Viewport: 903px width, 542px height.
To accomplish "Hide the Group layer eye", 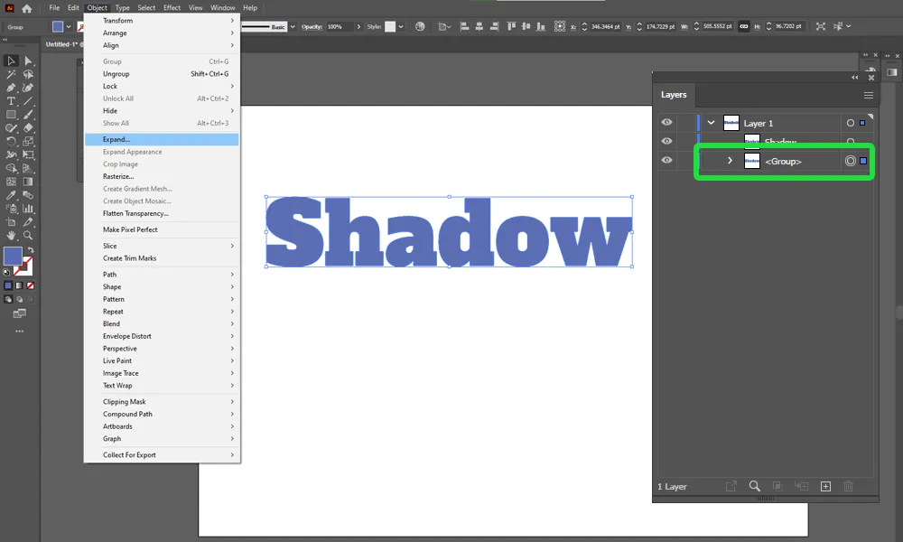I will point(667,160).
